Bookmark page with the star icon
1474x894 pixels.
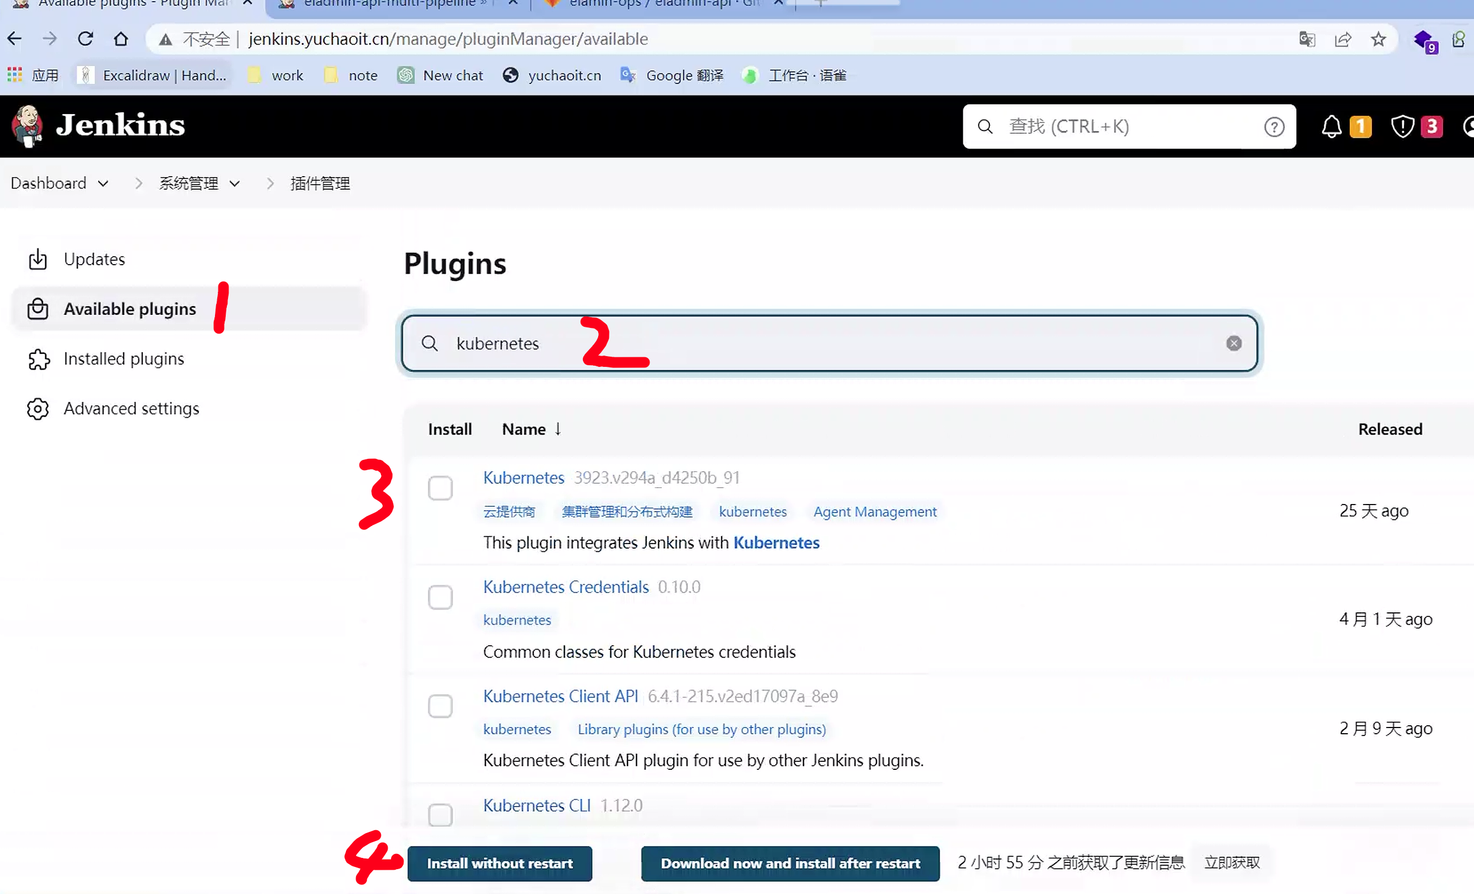1378,40
